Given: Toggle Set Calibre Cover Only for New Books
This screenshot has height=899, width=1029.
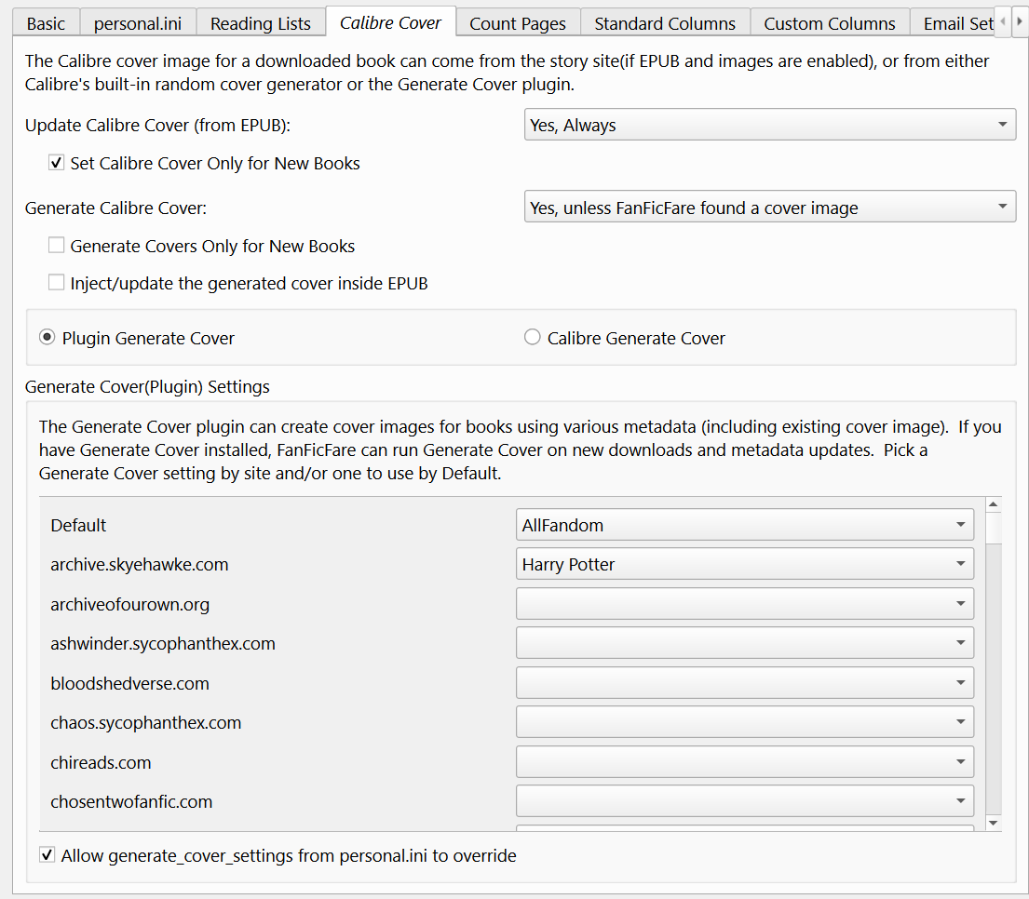Looking at the screenshot, I should [57, 164].
